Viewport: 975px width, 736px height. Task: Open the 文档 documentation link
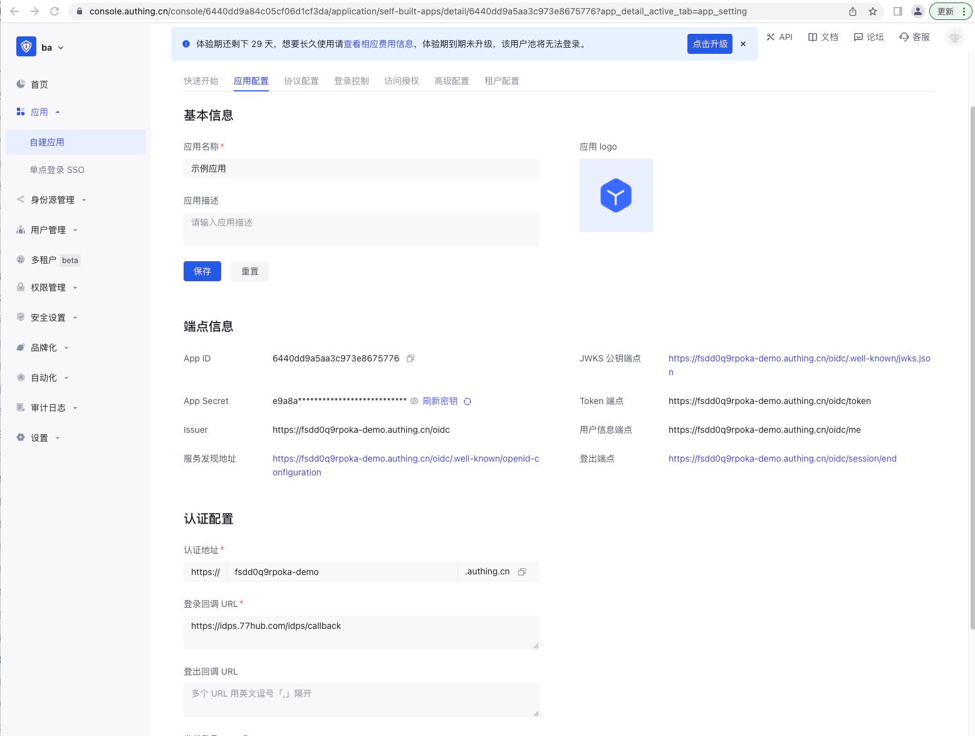pos(823,37)
